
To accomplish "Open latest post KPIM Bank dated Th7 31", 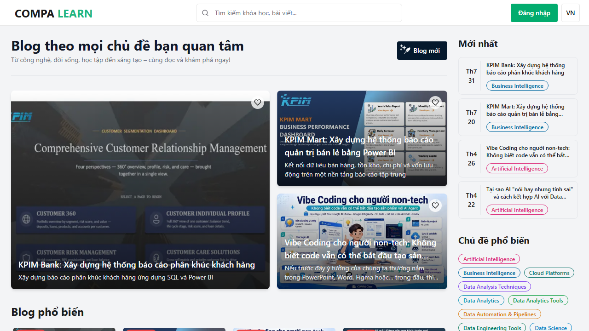I will pos(518,76).
